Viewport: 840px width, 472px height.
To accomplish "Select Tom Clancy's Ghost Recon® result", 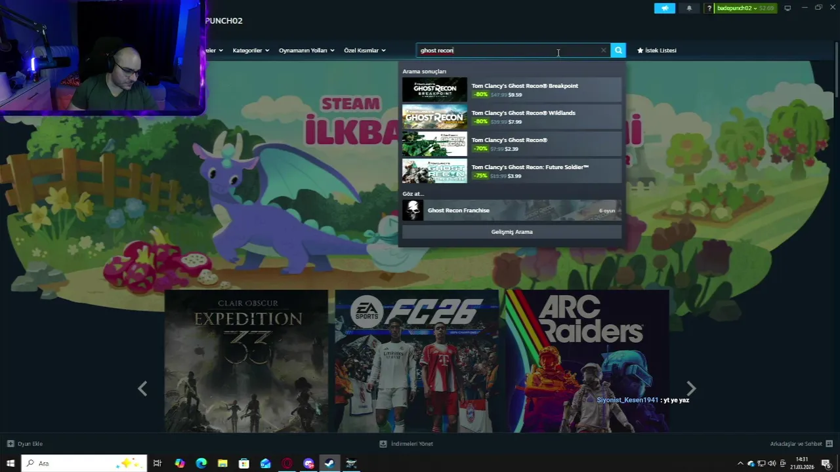I will click(512, 144).
